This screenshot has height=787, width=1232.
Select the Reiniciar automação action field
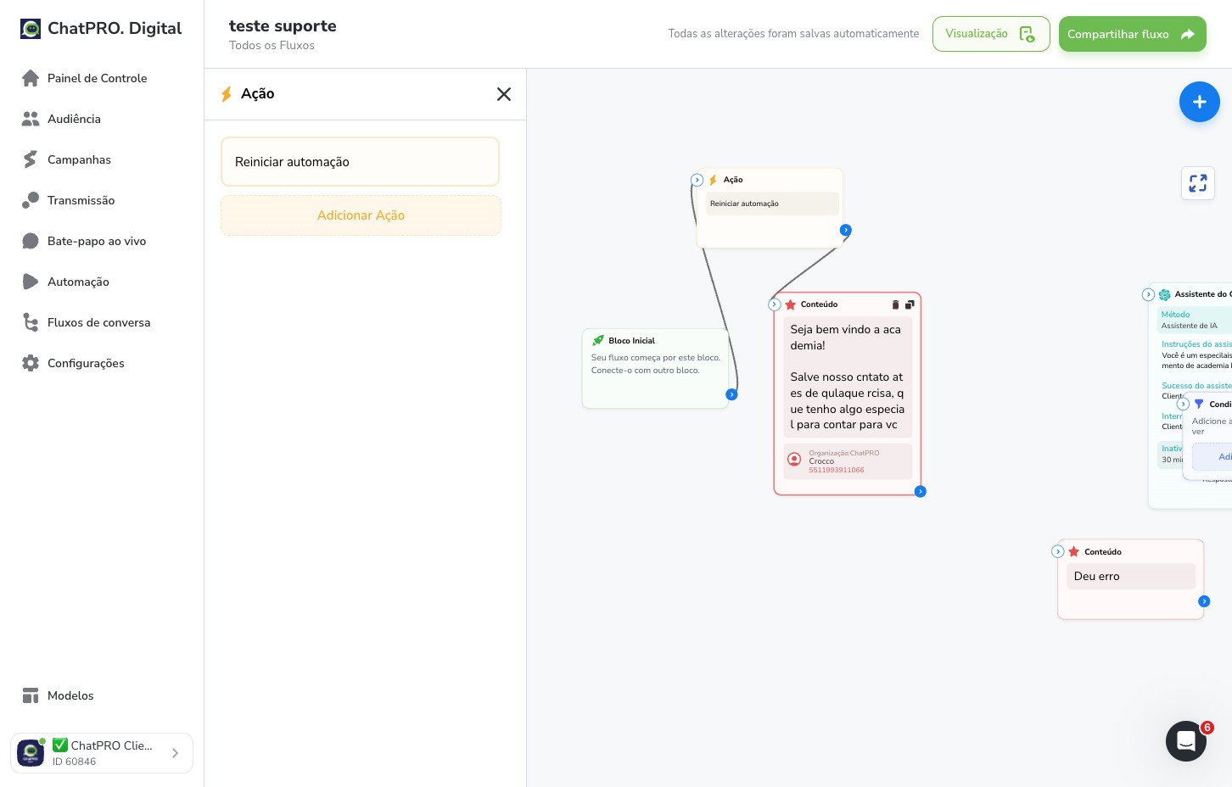(360, 162)
